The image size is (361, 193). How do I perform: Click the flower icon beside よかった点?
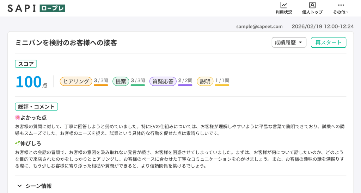[x=18, y=118]
